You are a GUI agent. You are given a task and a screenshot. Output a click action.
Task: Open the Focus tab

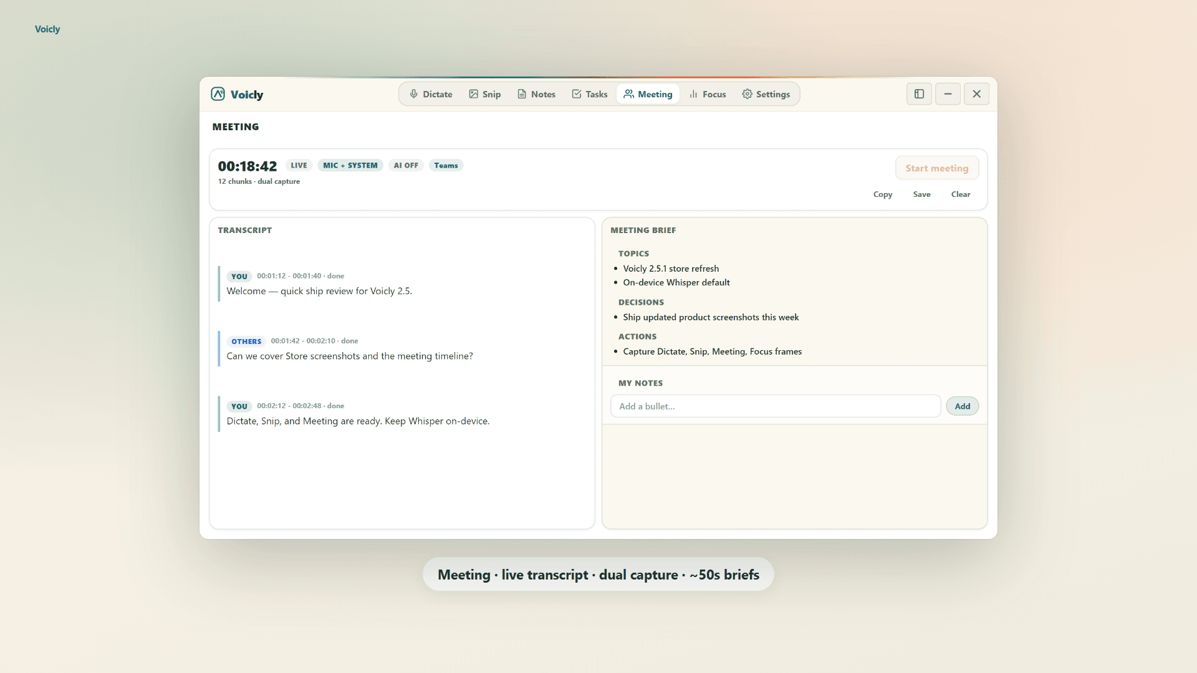(708, 94)
